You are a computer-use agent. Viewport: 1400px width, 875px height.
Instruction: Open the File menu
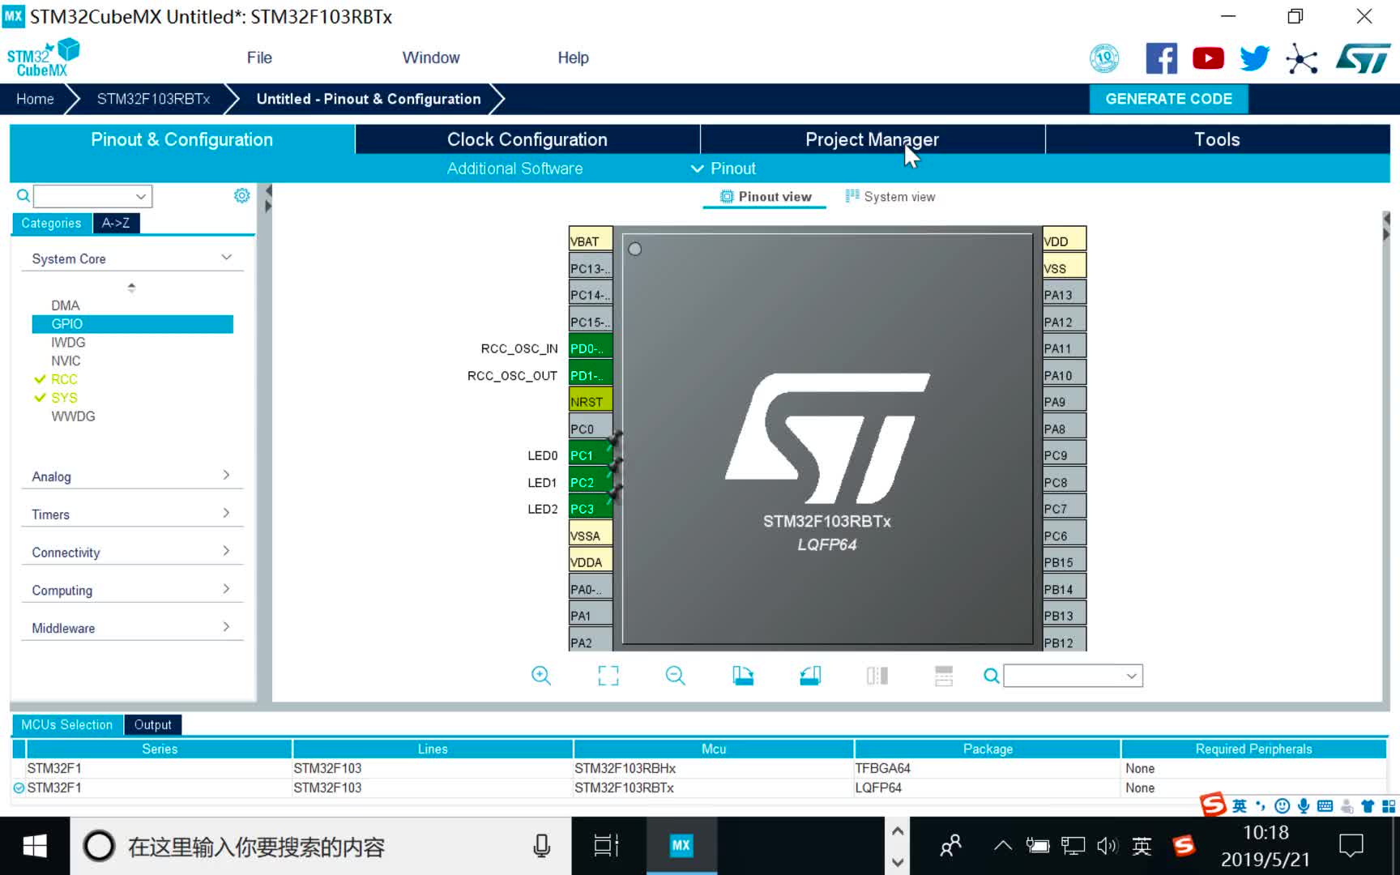259,58
